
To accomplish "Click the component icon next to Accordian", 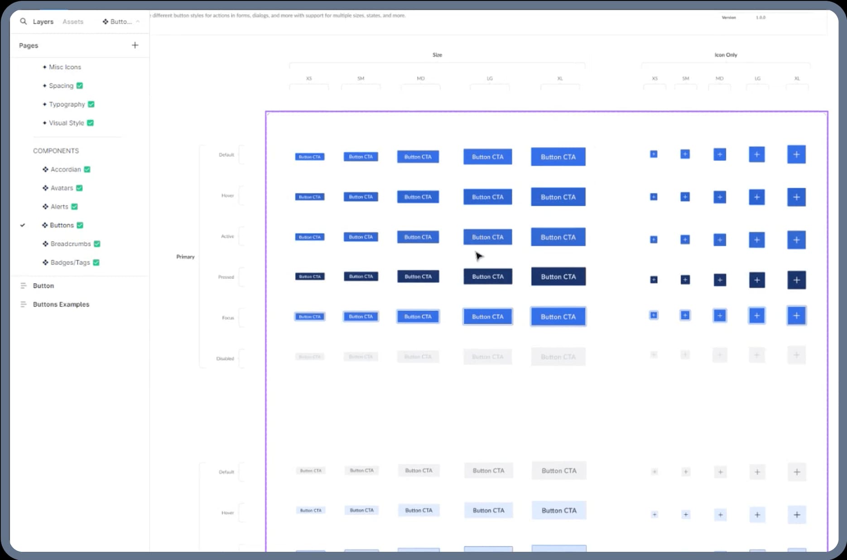I will click(x=45, y=169).
